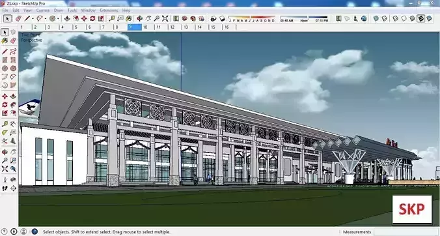440x236 pixels.
Task: Switch to scene tab 16
Action: click(x=229, y=27)
